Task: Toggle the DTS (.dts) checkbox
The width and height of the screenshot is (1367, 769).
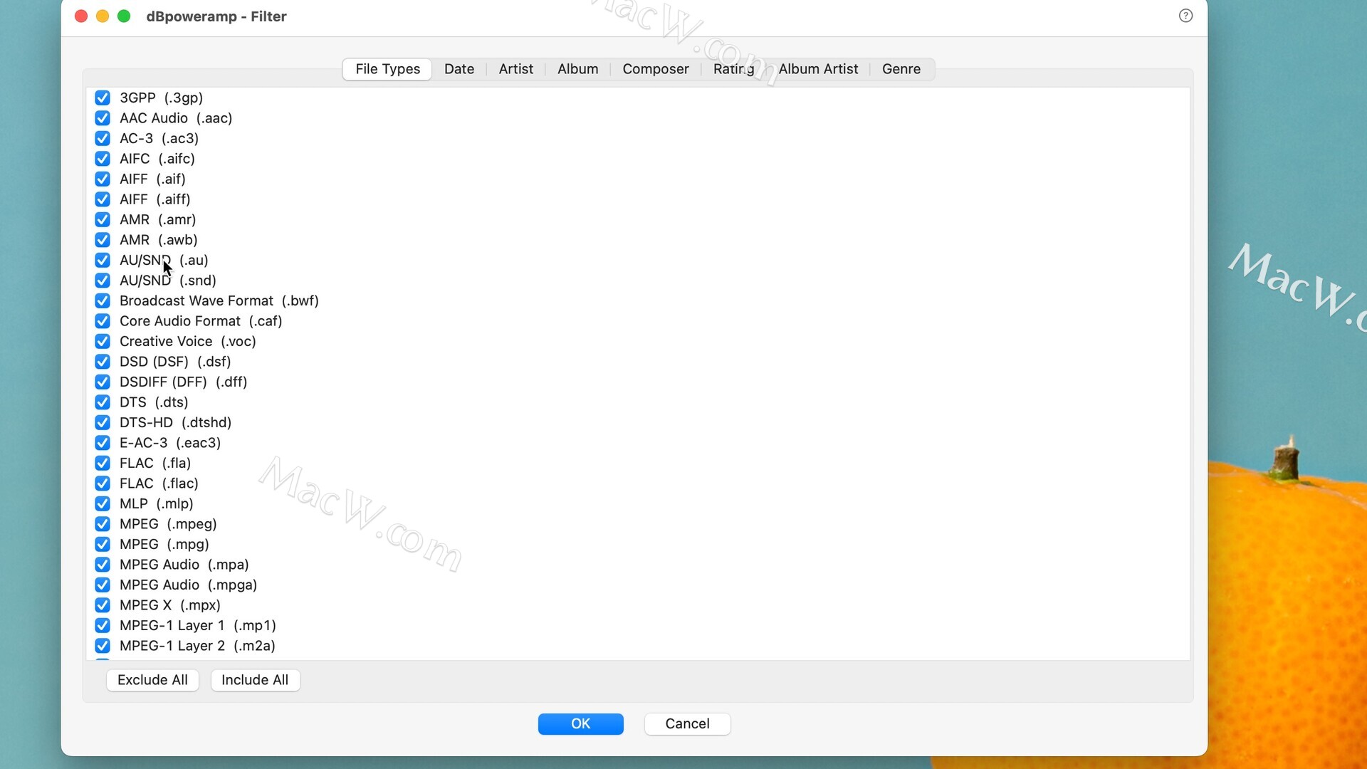Action: click(x=103, y=402)
